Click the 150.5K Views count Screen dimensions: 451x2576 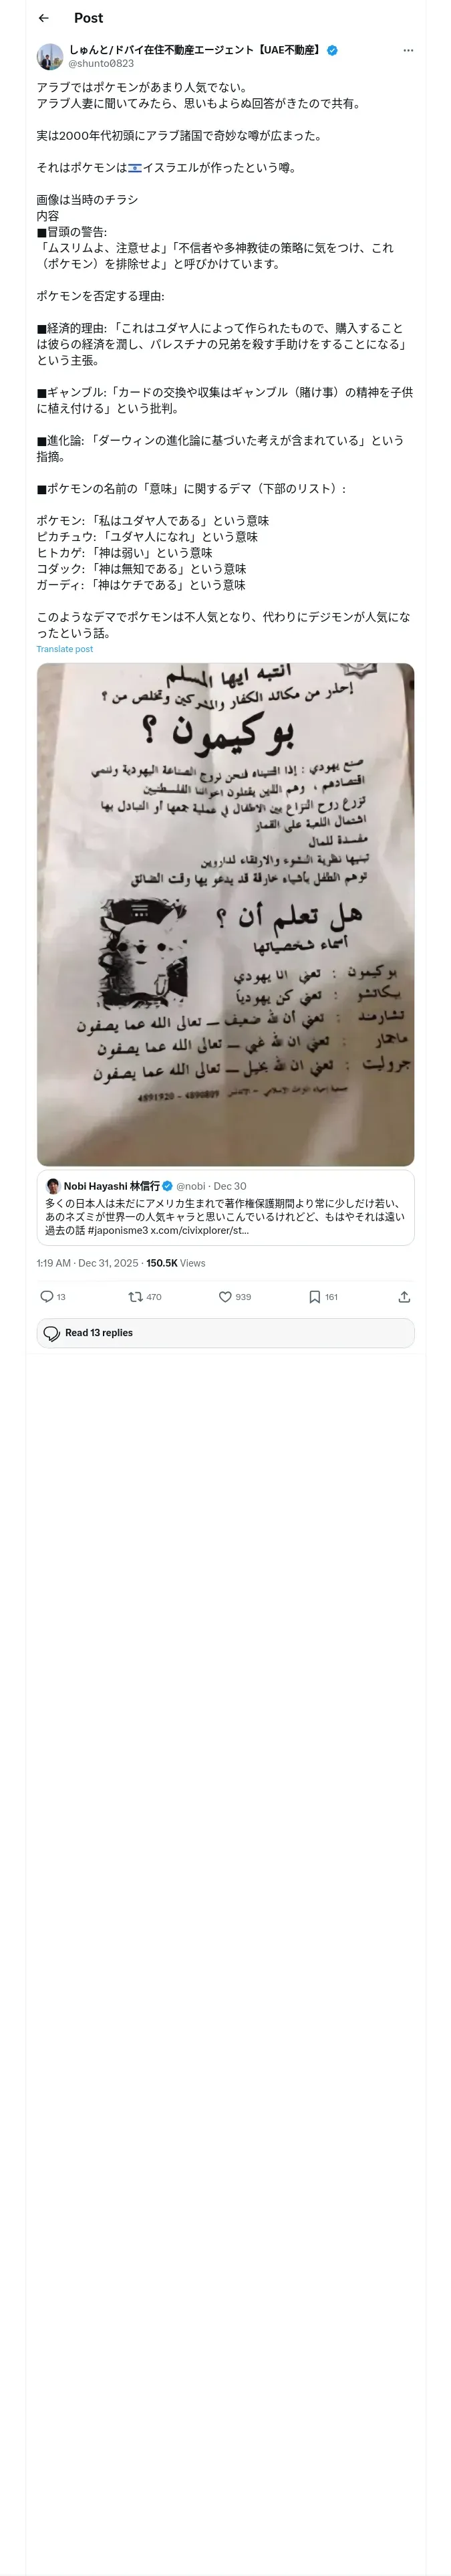pyautogui.click(x=176, y=1263)
